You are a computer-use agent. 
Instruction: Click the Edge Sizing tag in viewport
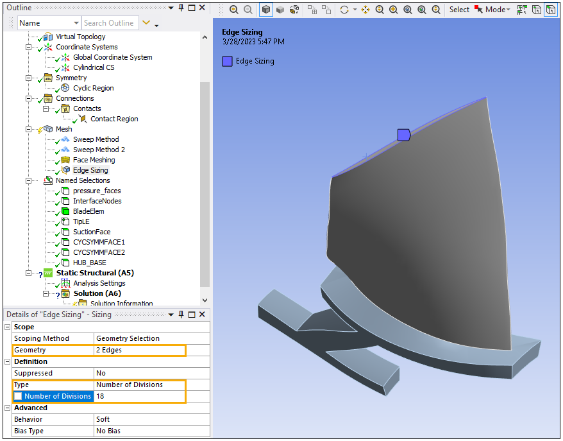(x=403, y=135)
